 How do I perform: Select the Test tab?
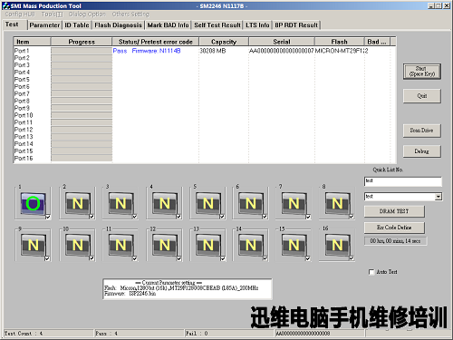[12, 24]
